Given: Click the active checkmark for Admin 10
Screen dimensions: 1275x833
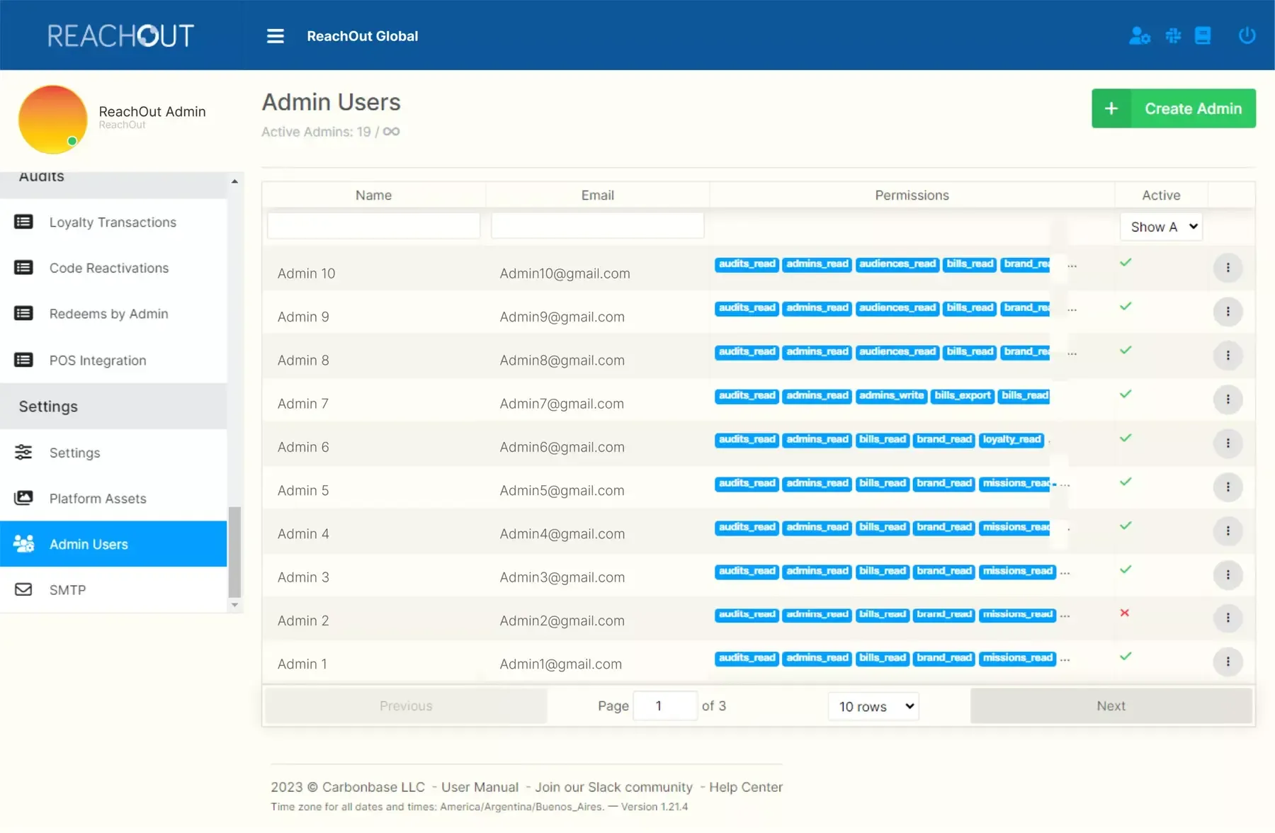Looking at the screenshot, I should tap(1126, 263).
